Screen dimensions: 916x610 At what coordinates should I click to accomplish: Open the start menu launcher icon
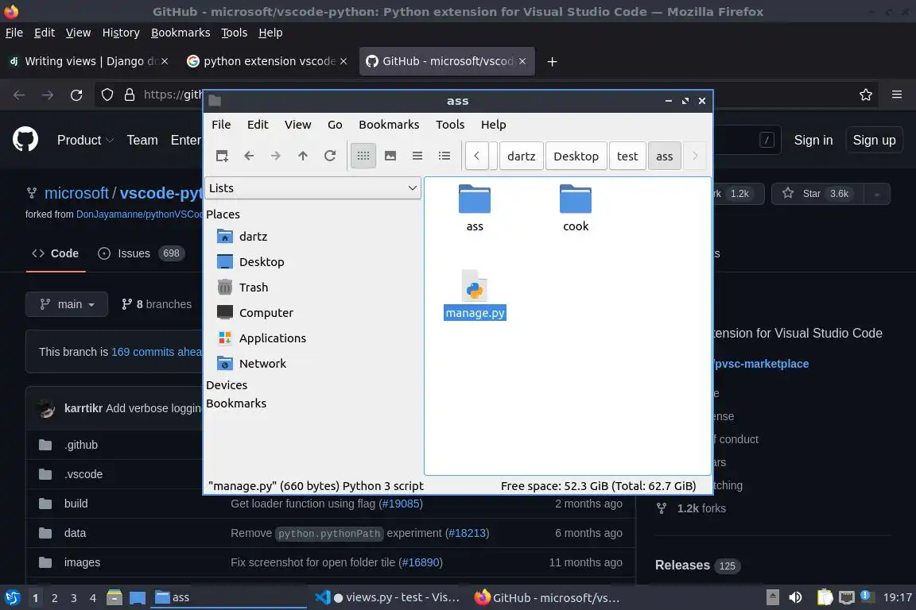pyautogui.click(x=12, y=597)
